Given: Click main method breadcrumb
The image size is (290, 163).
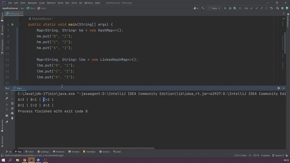Looking at the screenshot, I should point(42,8).
